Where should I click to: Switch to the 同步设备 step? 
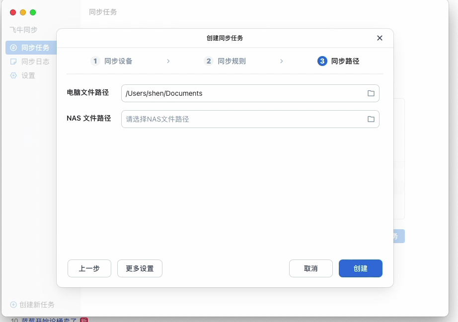[x=118, y=61]
